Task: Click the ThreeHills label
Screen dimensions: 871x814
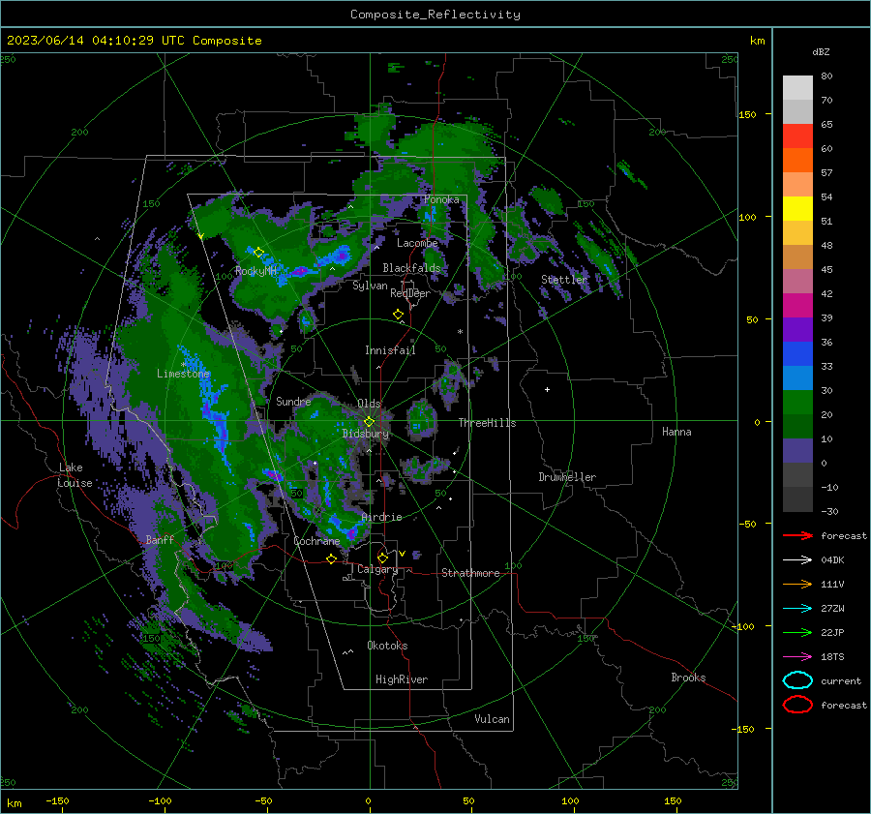Action: tap(487, 423)
